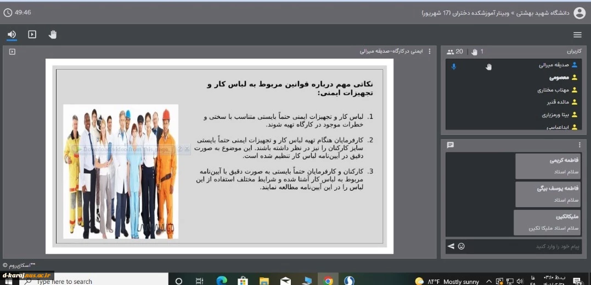Click the yellow user icon beside مائده قنبر
Screen dimensions: 591x285
[575, 102]
